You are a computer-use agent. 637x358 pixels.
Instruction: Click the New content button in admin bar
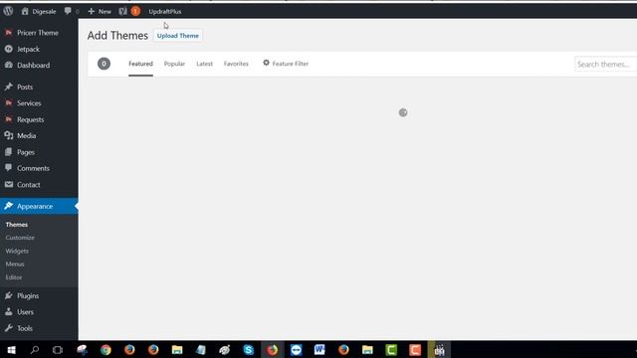coord(100,11)
